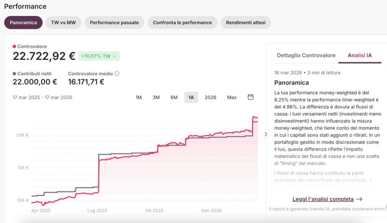
Task: Click the arrow after Leggi l'analisi completa
Action: (x=359, y=199)
